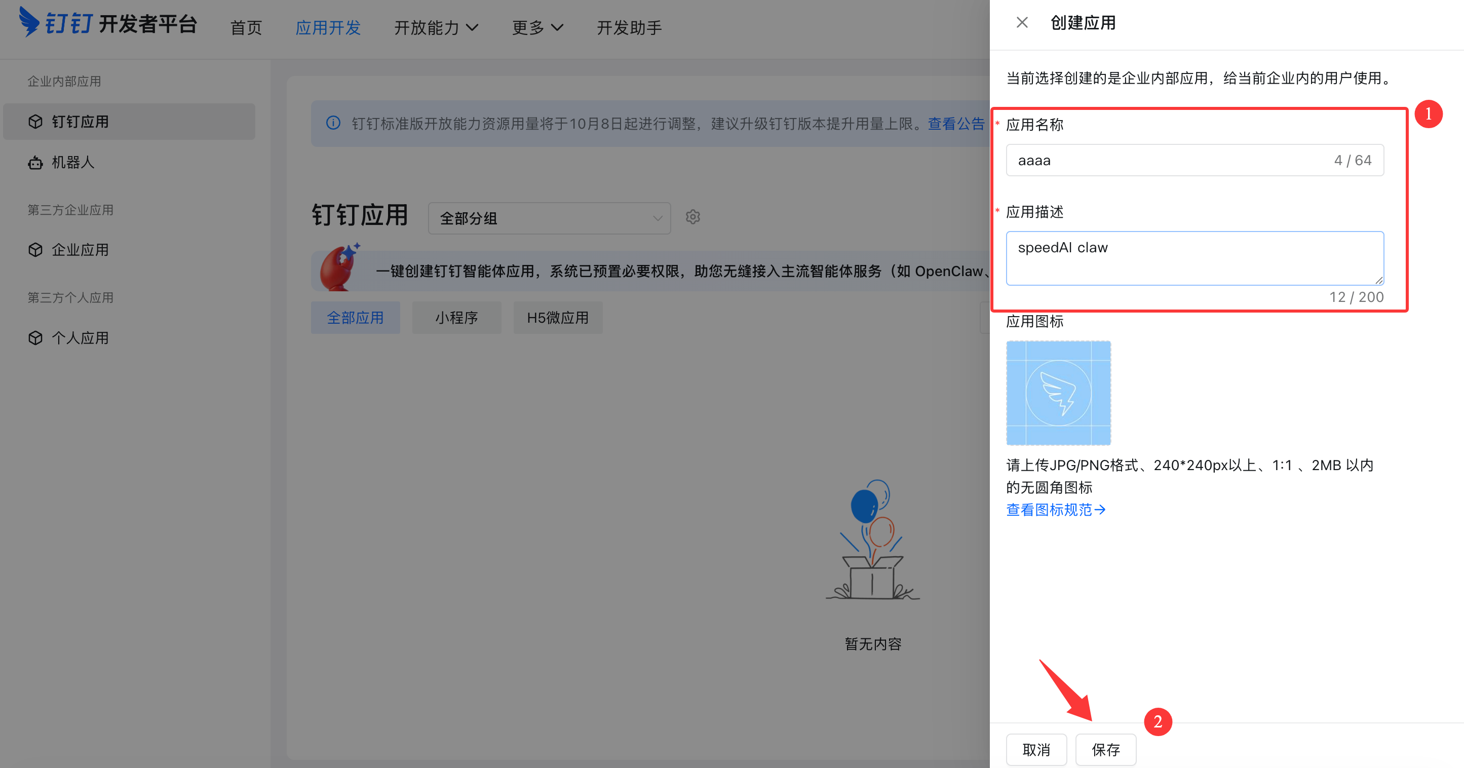Viewport: 1464px width, 768px height.
Task: Open 企业应用 in the sidebar
Action: pyautogui.click(x=129, y=250)
